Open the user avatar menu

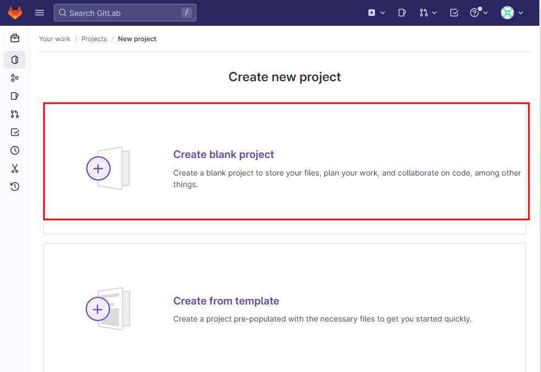click(512, 13)
